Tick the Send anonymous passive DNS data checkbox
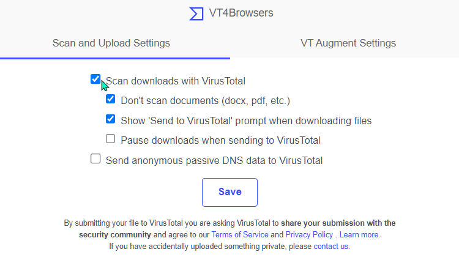Image resolution: width=459 pixels, height=260 pixels. click(95, 159)
